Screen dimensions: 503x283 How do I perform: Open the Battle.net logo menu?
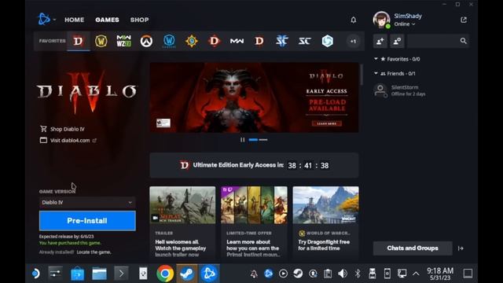[x=46, y=19]
